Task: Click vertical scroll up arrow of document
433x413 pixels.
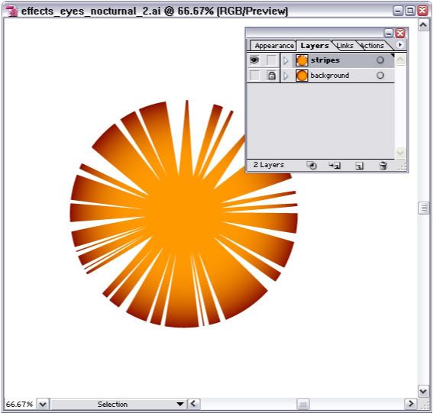Action: click(x=423, y=25)
